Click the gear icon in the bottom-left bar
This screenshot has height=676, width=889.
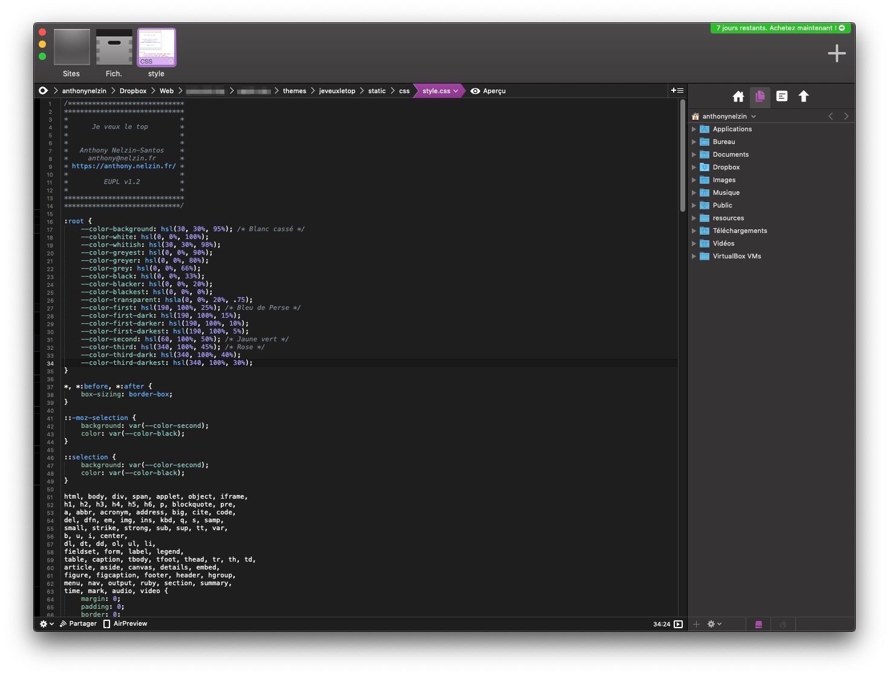point(44,623)
